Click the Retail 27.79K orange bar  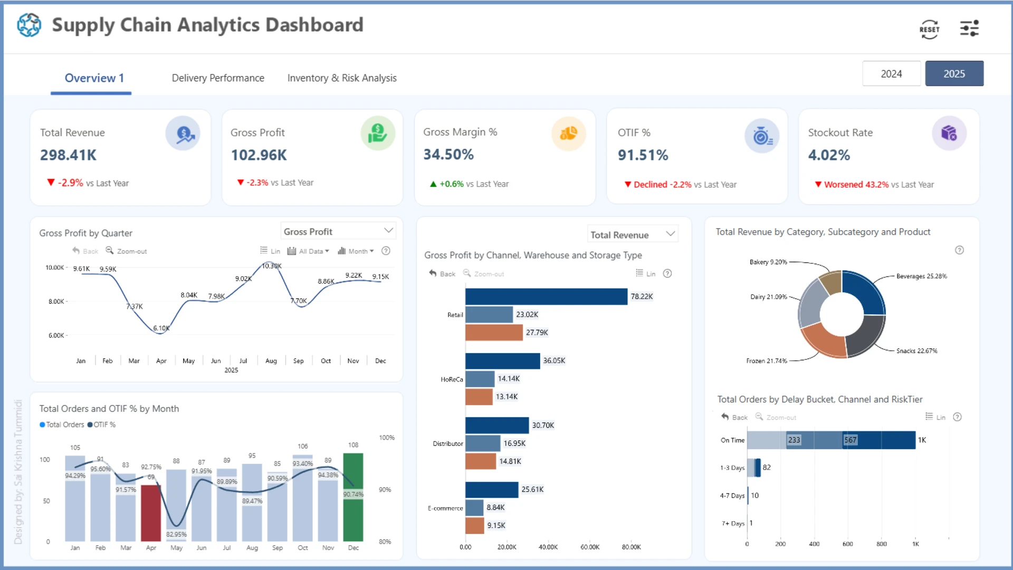click(494, 332)
